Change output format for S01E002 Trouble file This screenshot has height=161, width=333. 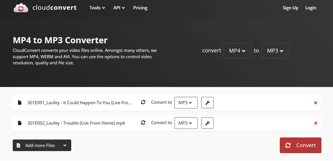point(186,123)
